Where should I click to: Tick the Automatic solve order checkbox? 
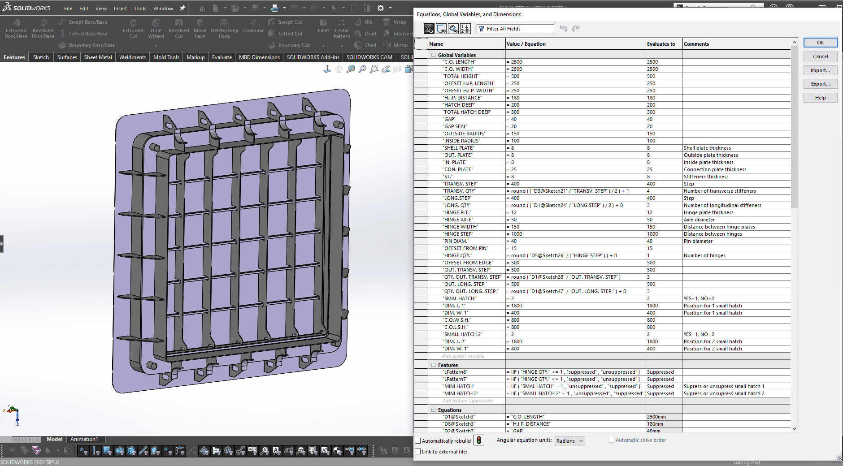tap(611, 440)
